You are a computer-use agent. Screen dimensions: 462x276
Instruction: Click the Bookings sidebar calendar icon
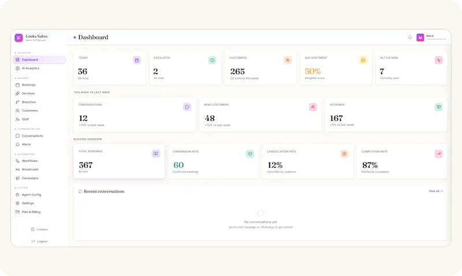point(17,85)
